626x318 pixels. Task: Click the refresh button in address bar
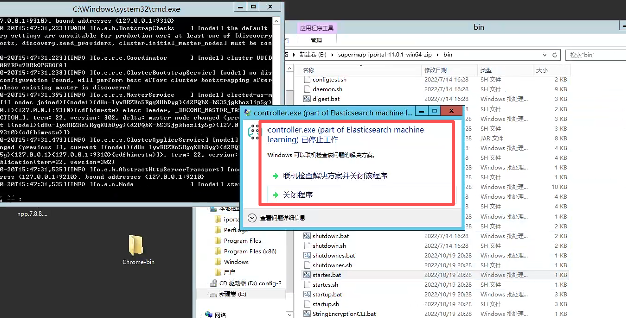pyautogui.click(x=555, y=55)
